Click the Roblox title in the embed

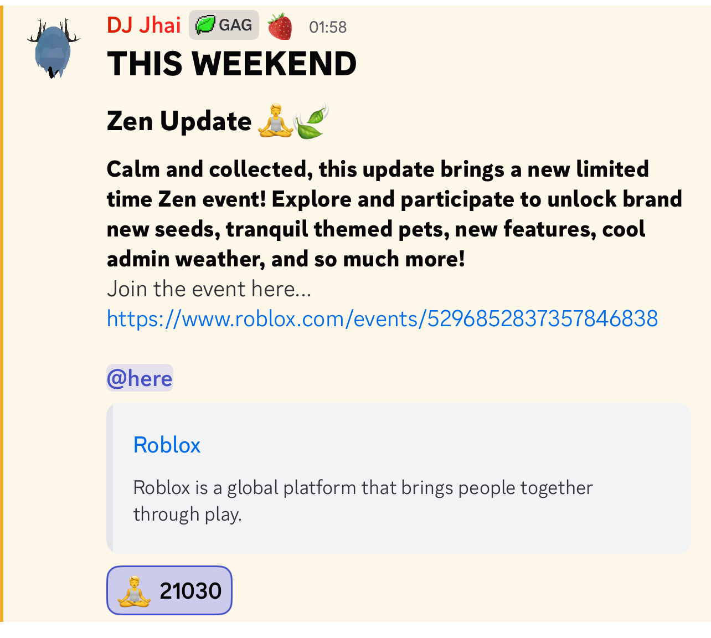(166, 445)
